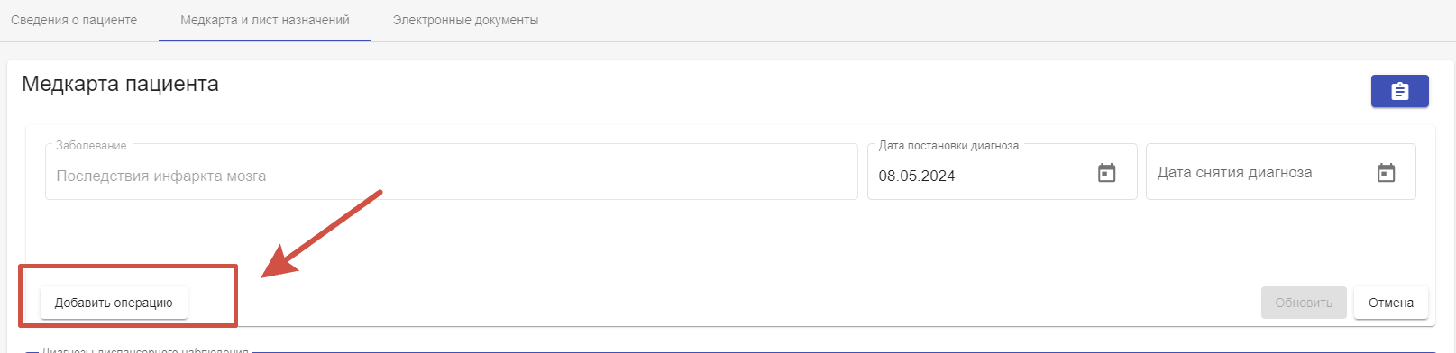
Task: Click the Заболевание field label
Action: pyautogui.click(x=91, y=145)
